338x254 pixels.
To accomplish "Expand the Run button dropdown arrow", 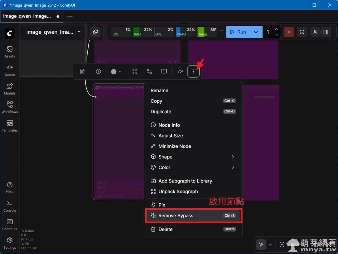I will [256, 32].
